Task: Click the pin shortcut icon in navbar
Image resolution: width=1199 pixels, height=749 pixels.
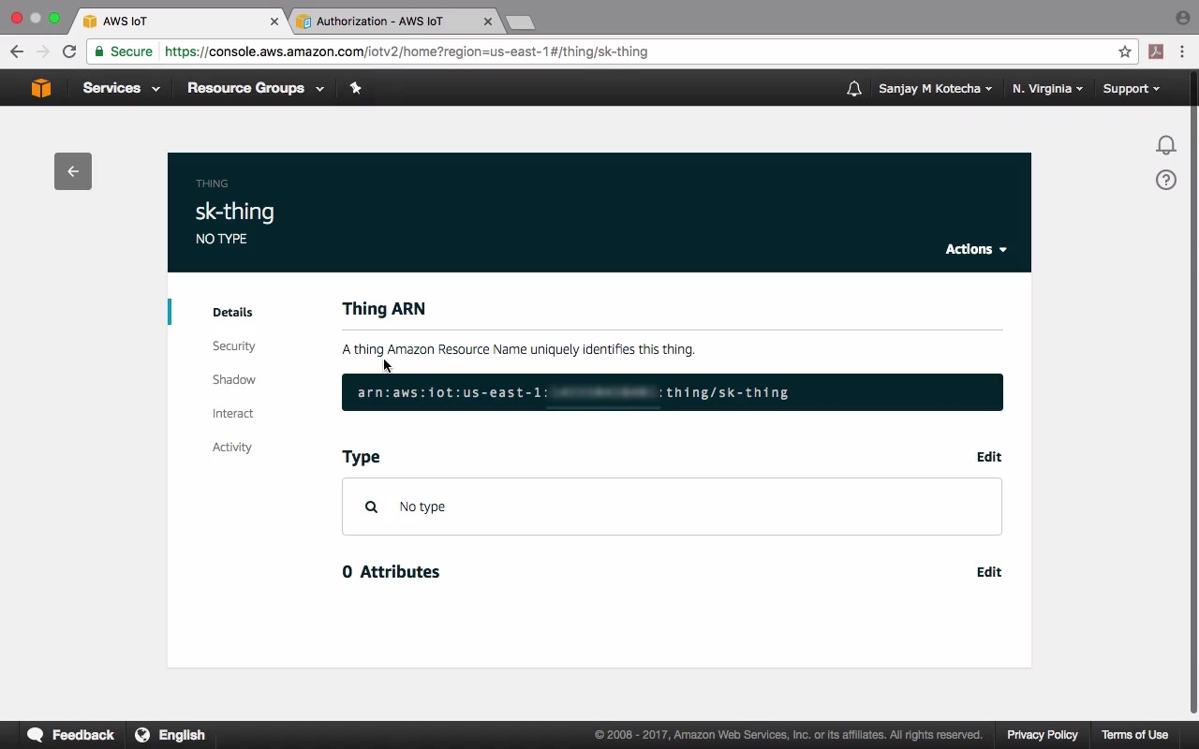Action: [355, 88]
